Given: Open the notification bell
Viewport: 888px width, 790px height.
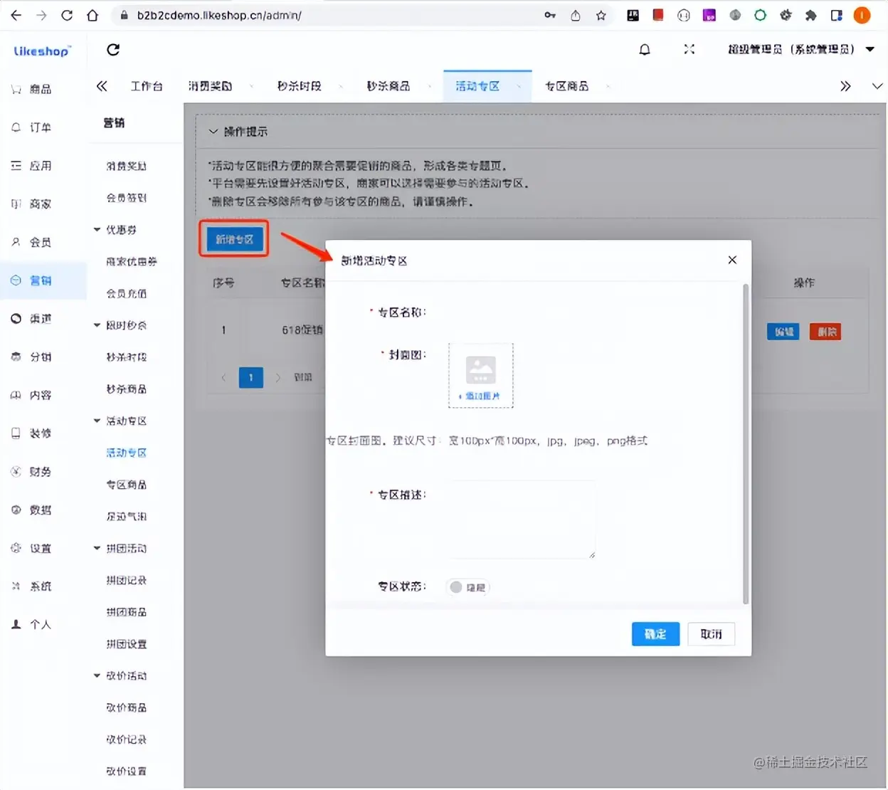Looking at the screenshot, I should point(645,49).
